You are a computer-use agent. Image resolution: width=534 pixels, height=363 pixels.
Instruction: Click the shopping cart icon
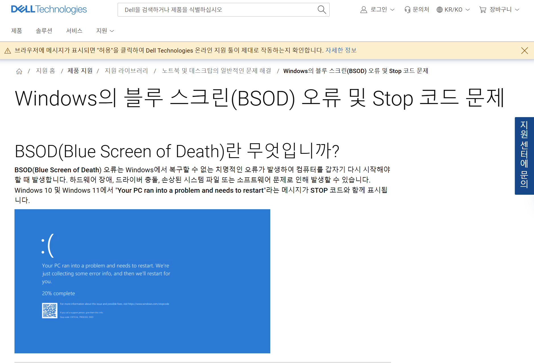click(x=483, y=10)
